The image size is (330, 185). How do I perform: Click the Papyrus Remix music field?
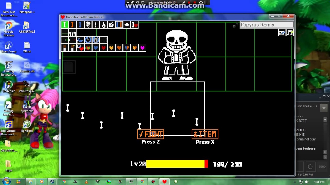coord(266,25)
